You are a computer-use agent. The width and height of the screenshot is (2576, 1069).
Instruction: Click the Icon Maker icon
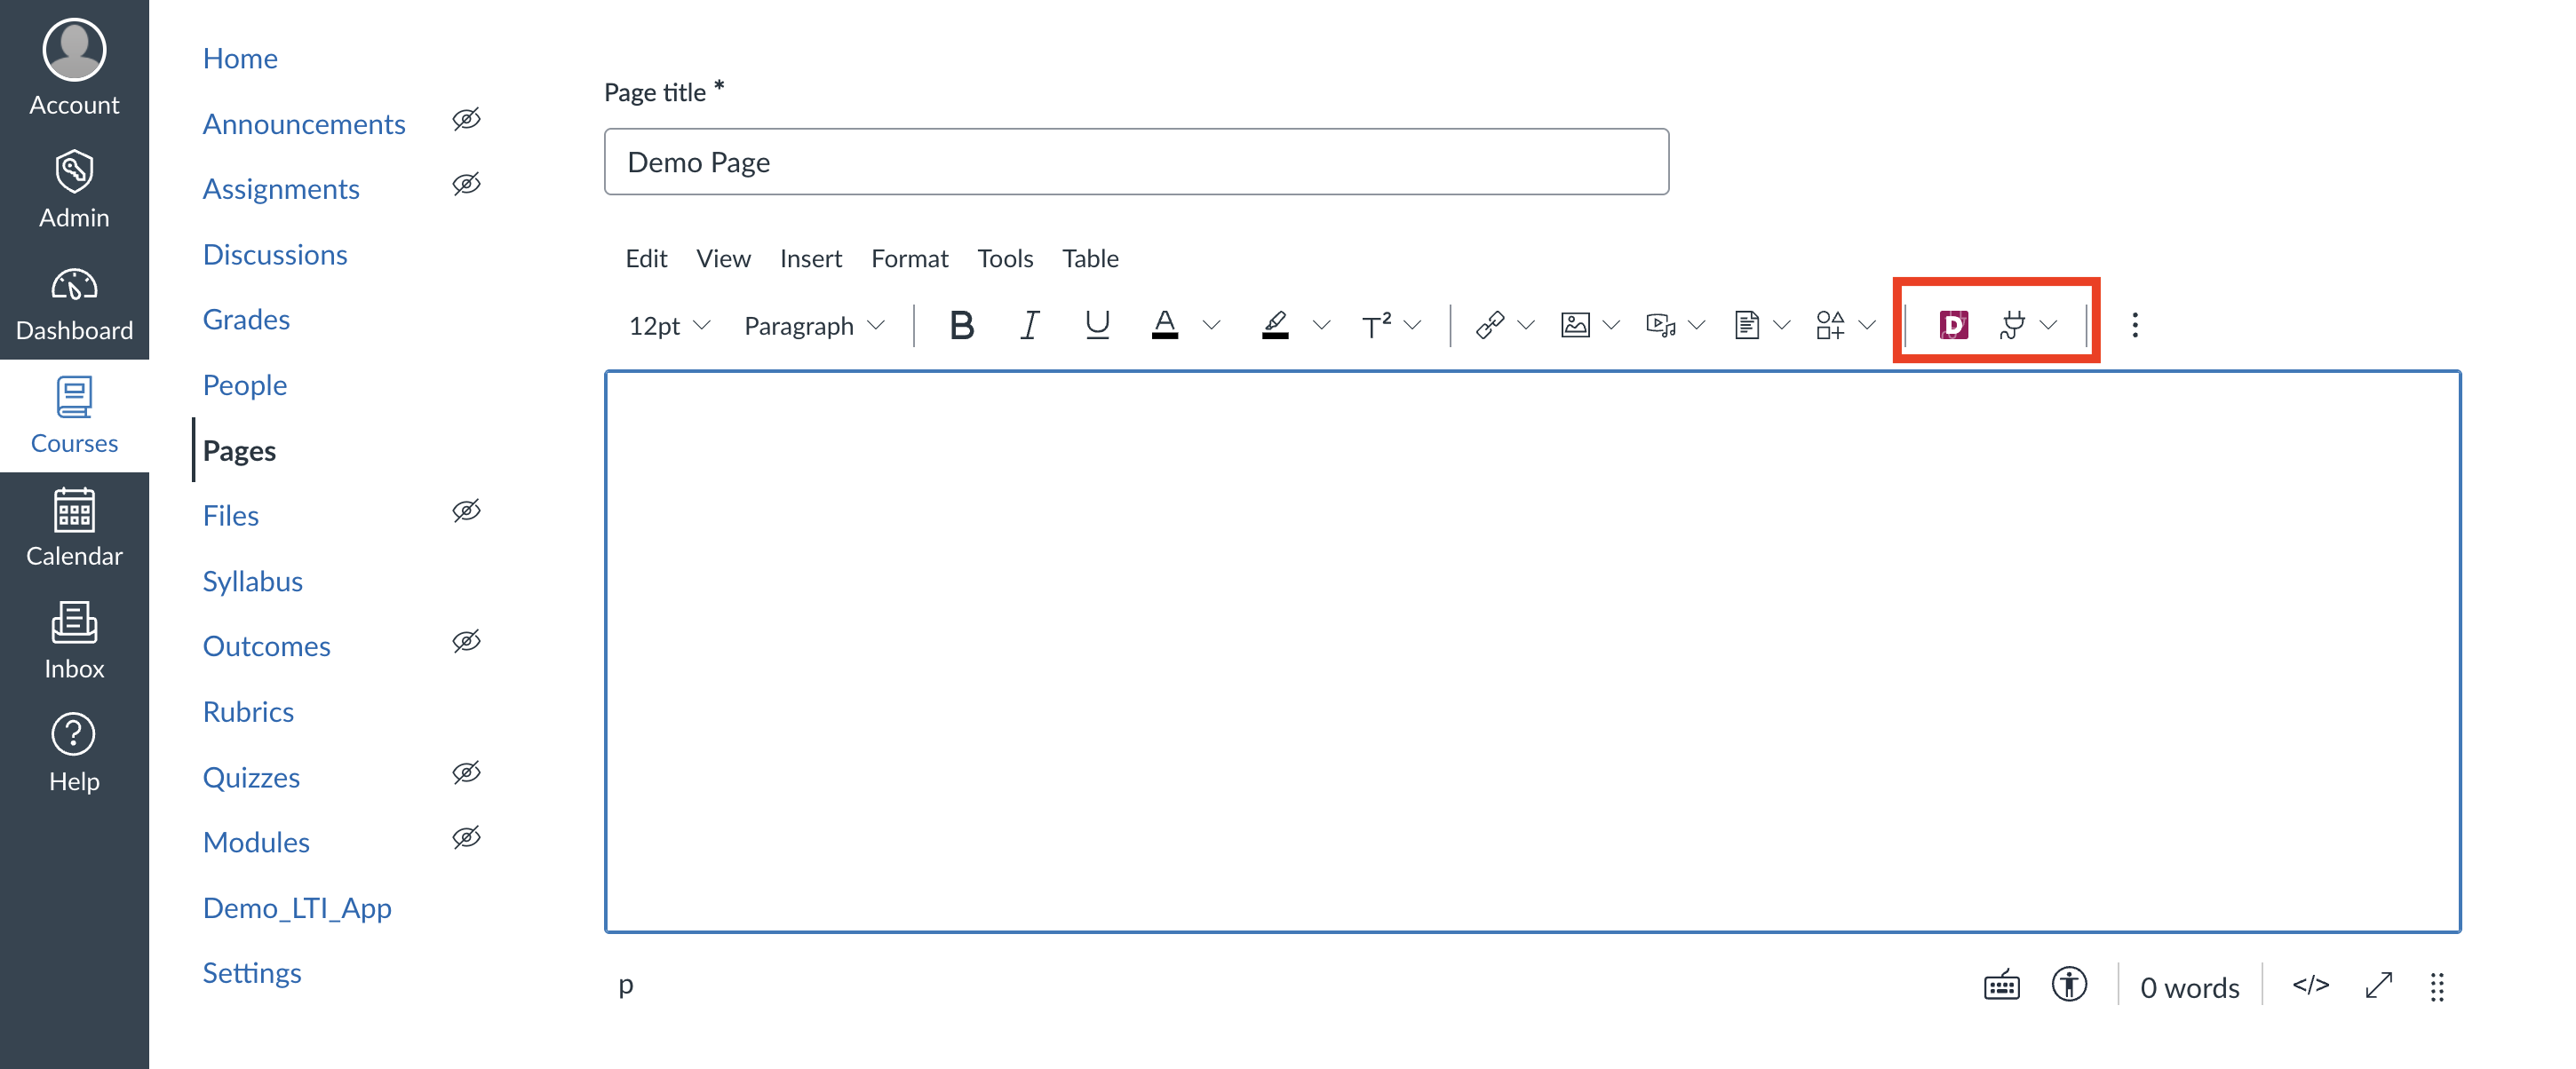[x=1833, y=324]
